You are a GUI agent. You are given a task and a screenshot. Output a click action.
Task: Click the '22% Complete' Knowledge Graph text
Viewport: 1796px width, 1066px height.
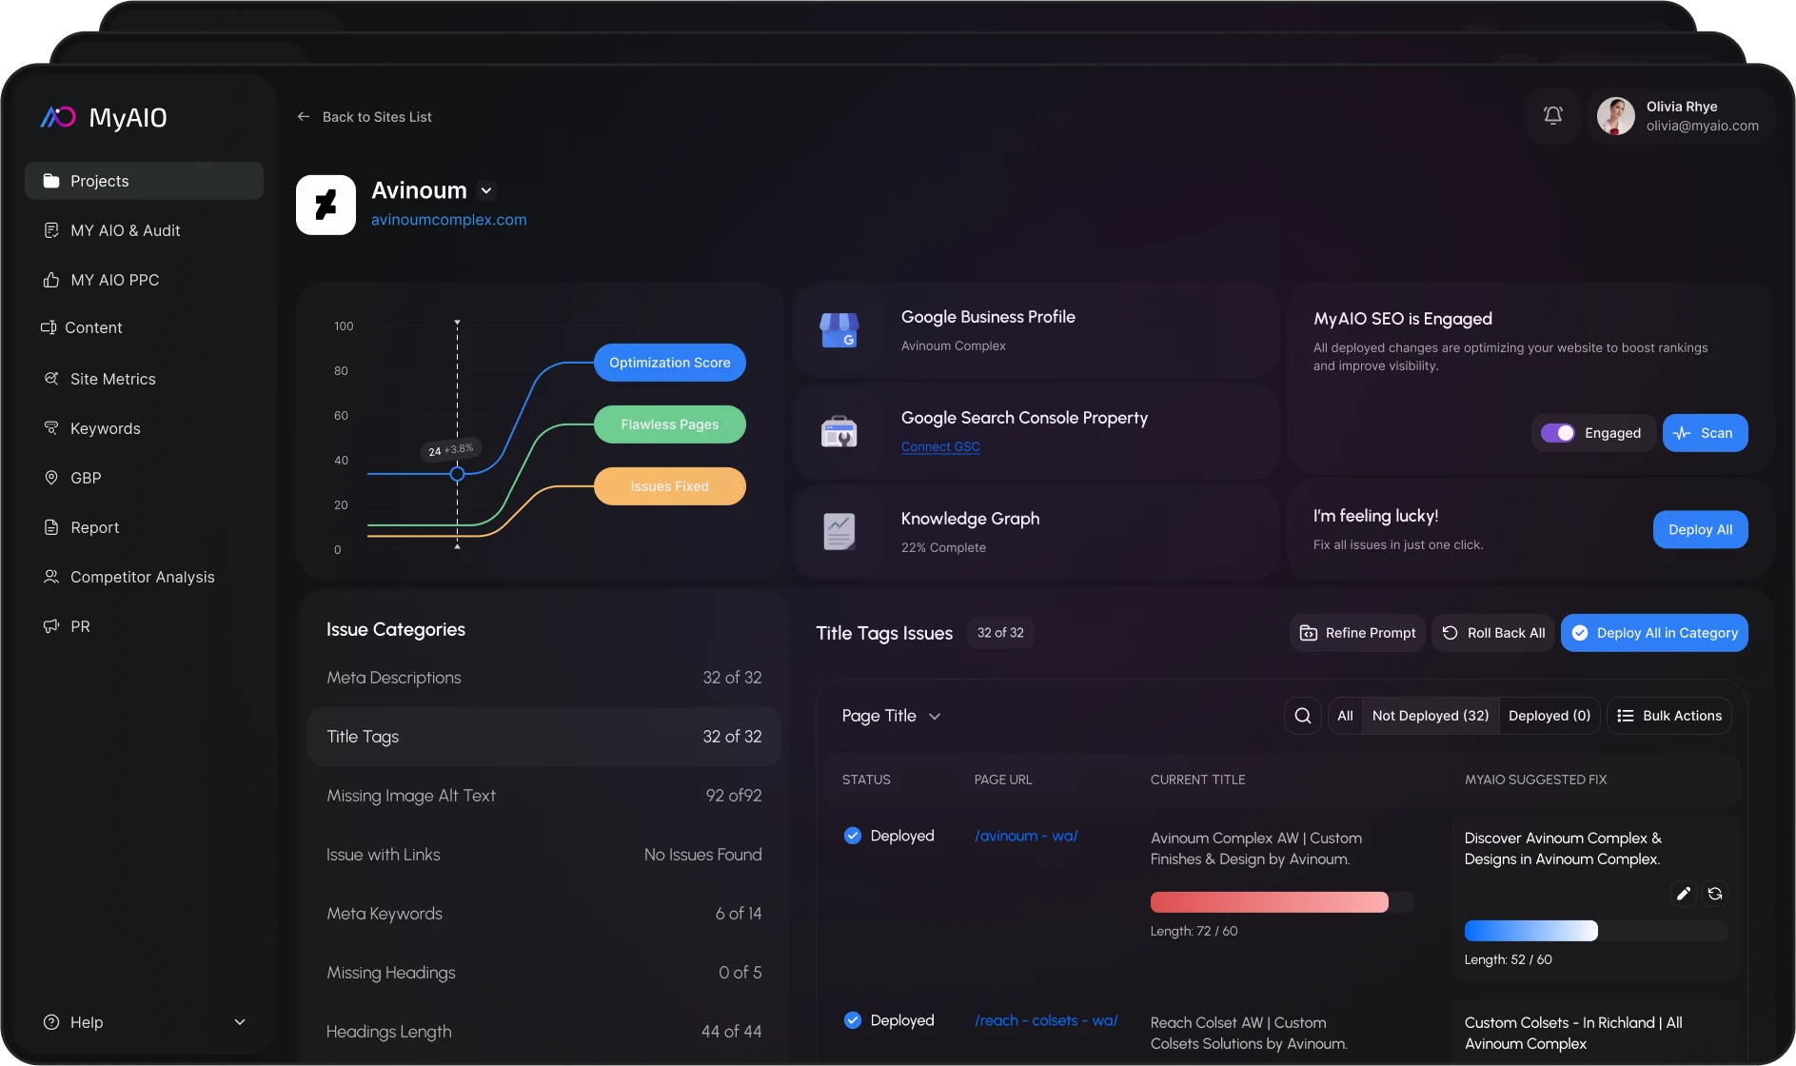(x=943, y=547)
